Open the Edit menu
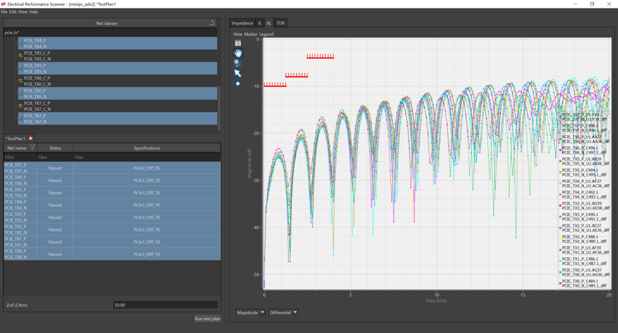The width and height of the screenshot is (618, 333). point(13,12)
